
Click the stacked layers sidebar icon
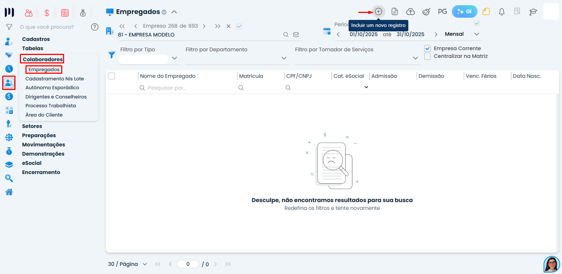[9, 165]
